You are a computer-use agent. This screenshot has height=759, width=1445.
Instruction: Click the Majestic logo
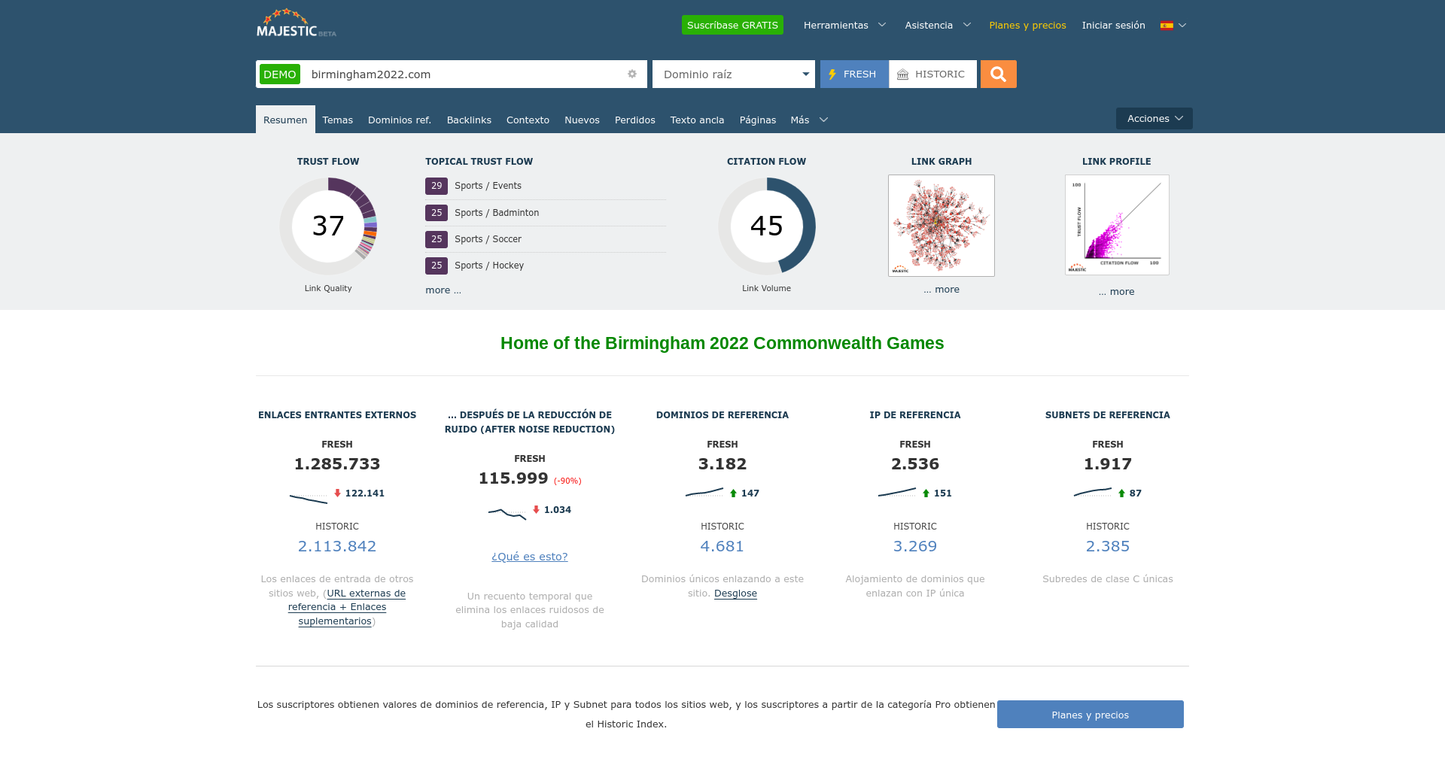coord(296,23)
